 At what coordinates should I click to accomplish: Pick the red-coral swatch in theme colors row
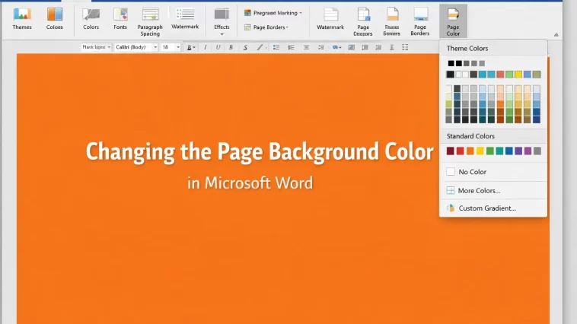pos(500,75)
